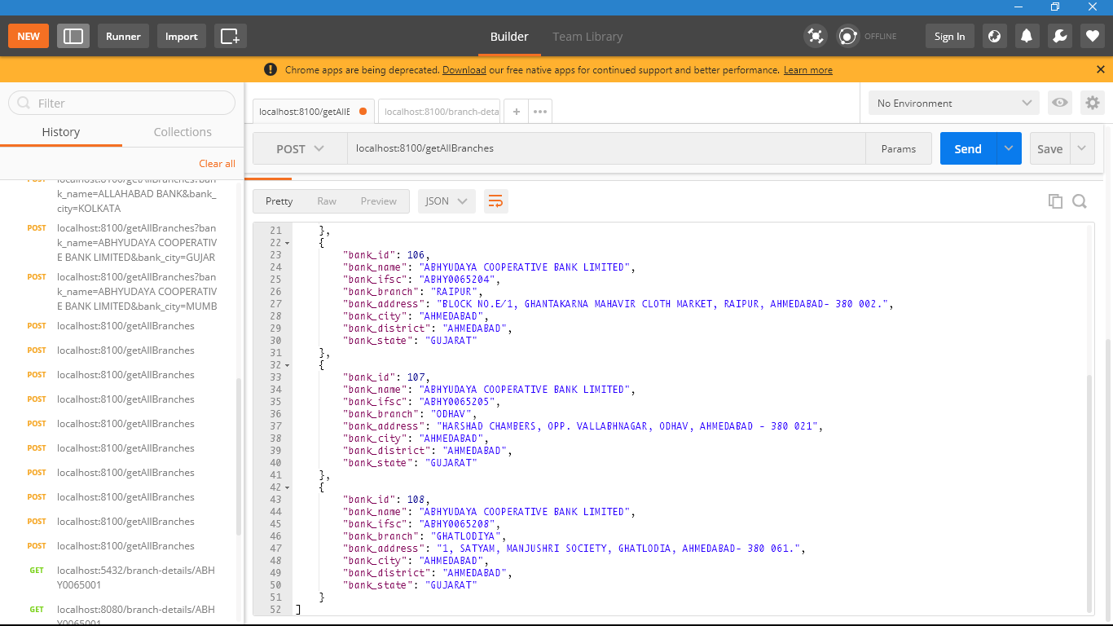Switch to the Collections tab
Viewport: 1113px width, 626px height.
point(183,132)
